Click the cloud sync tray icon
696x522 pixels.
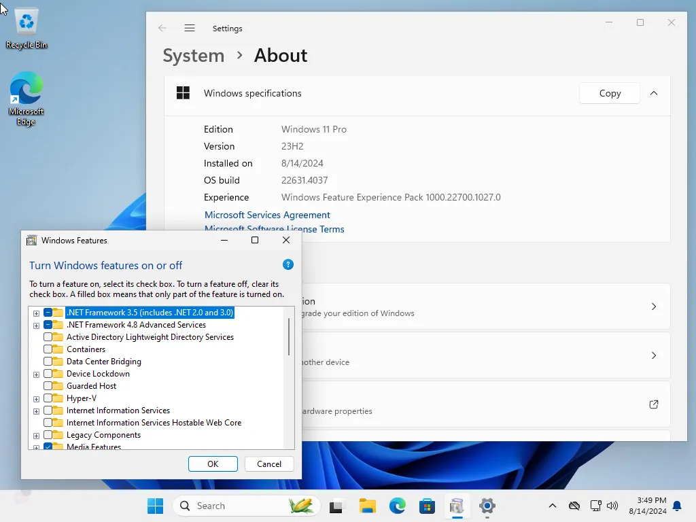574,506
